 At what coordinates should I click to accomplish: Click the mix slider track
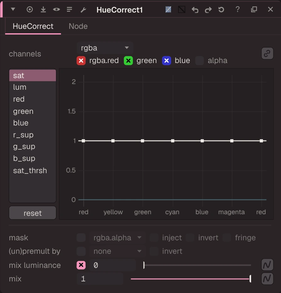pos(191,279)
